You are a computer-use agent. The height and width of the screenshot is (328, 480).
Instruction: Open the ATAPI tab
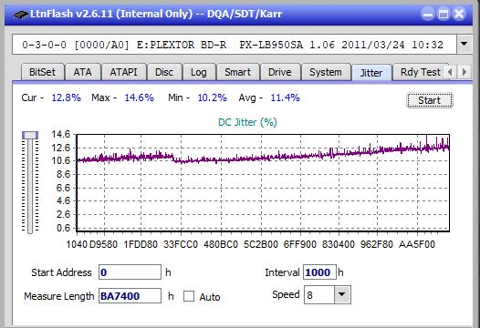pyautogui.click(x=124, y=72)
